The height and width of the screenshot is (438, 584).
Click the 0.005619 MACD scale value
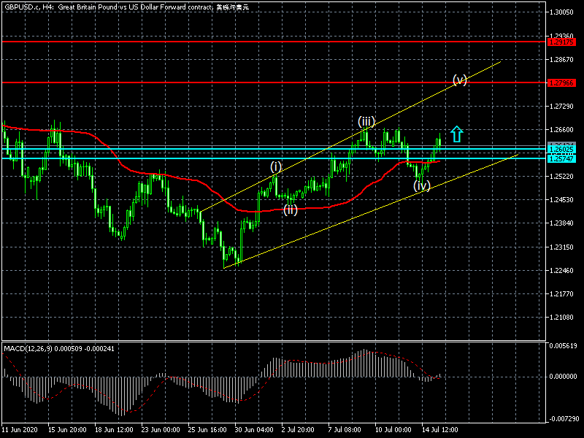coord(563,345)
